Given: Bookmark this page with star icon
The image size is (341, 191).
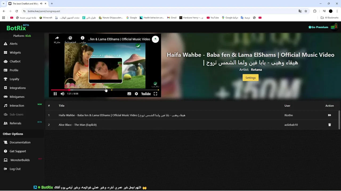Looking at the screenshot, I should (306, 11).
